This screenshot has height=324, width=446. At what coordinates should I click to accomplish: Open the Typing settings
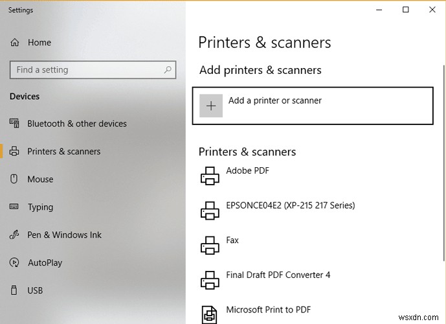coord(40,207)
